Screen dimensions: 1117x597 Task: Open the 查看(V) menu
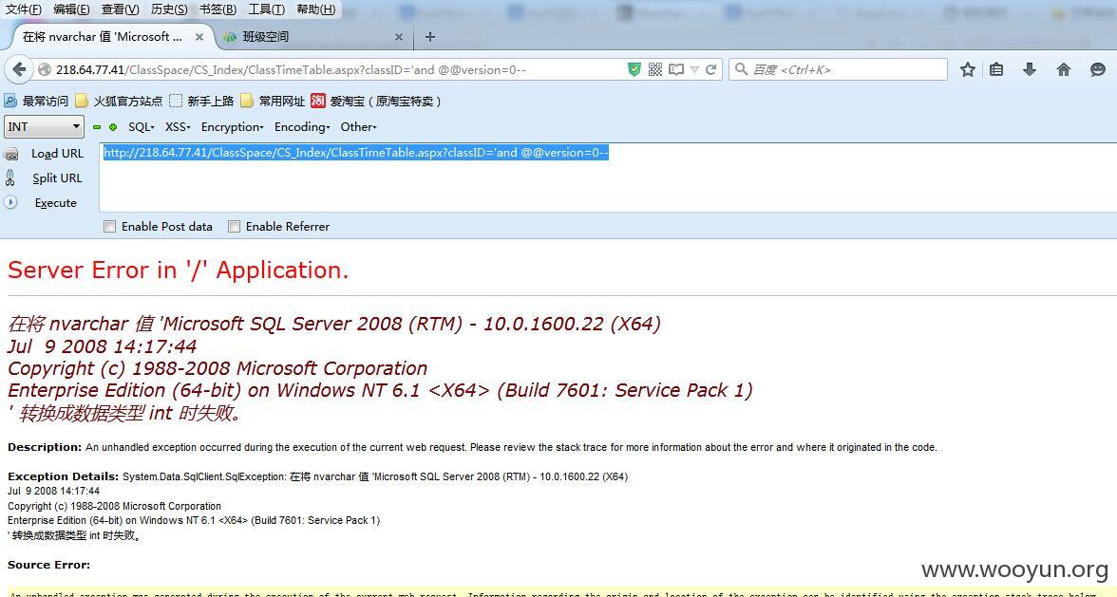[x=121, y=9]
